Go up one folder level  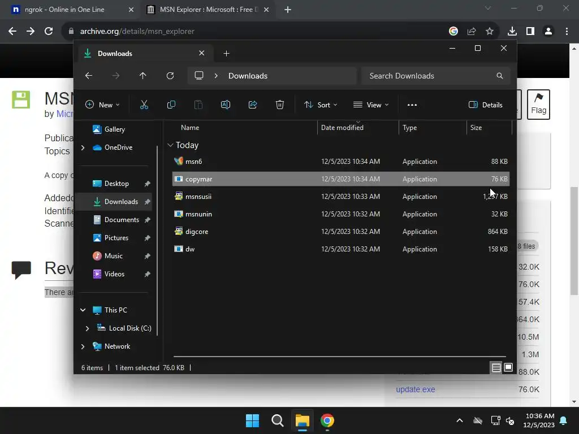[x=143, y=76]
